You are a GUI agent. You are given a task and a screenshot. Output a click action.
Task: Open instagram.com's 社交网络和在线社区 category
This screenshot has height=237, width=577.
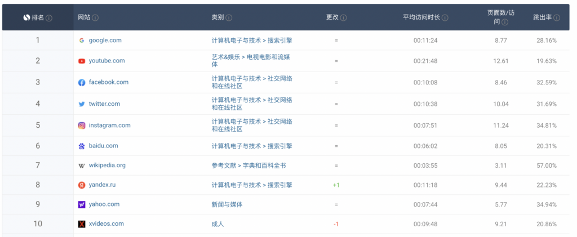pyautogui.click(x=252, y=126)
